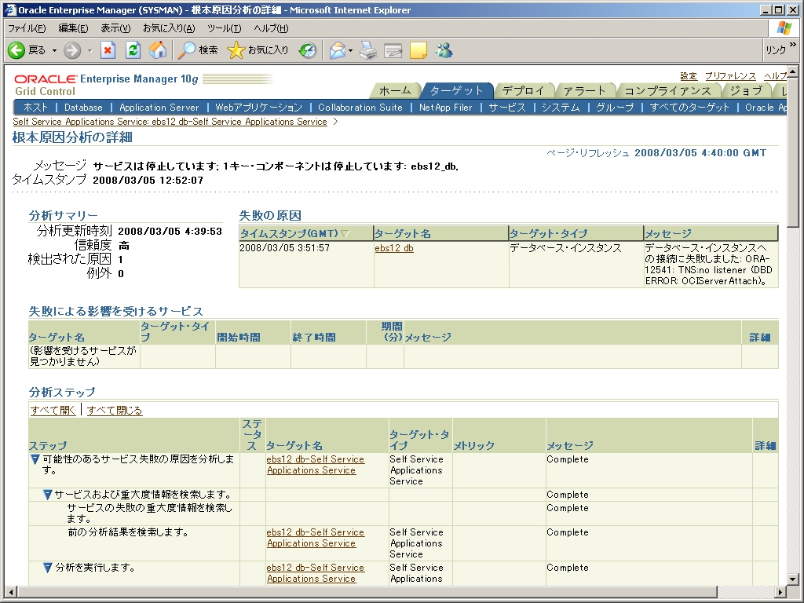Collapse the サービスおよび重大度情報を検索します step

pos(47,495)
